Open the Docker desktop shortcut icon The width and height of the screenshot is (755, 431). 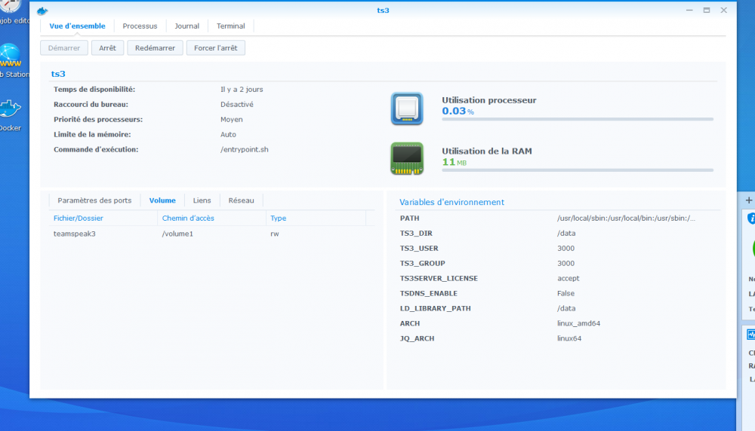click(10, 109)
